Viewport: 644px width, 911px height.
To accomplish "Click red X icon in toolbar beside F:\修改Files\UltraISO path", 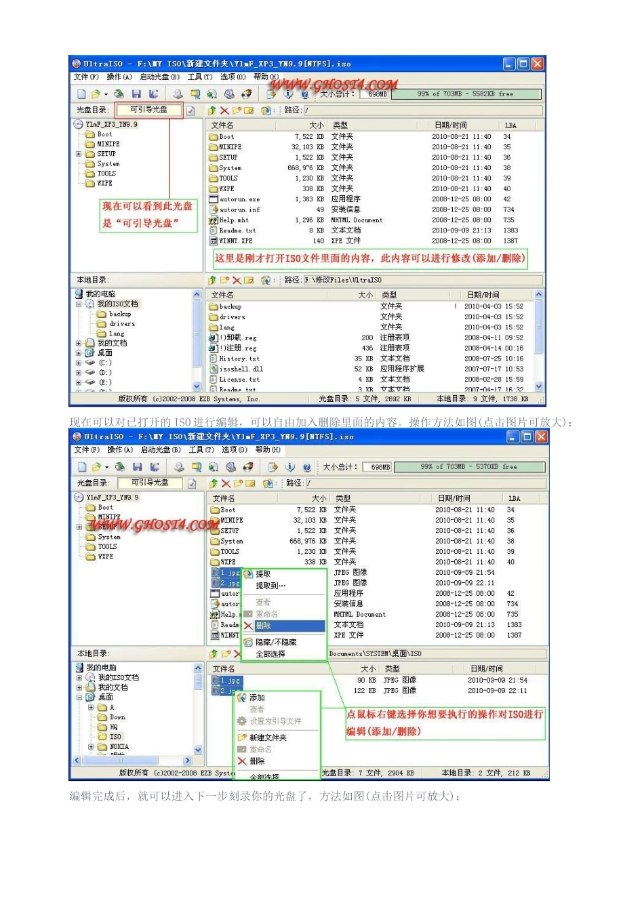I will tap(237, 280).
